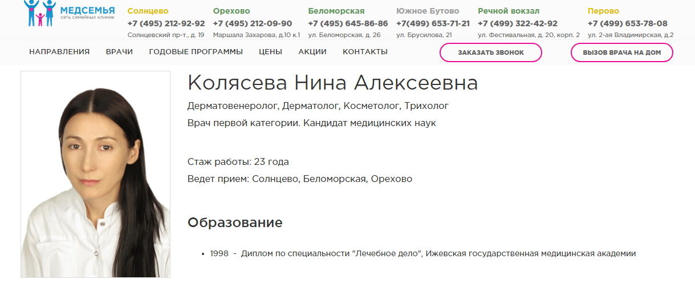Viewport: 695px width, 291px height.
Task: Open the Речной вокзал clinic link
Action: 509,11
